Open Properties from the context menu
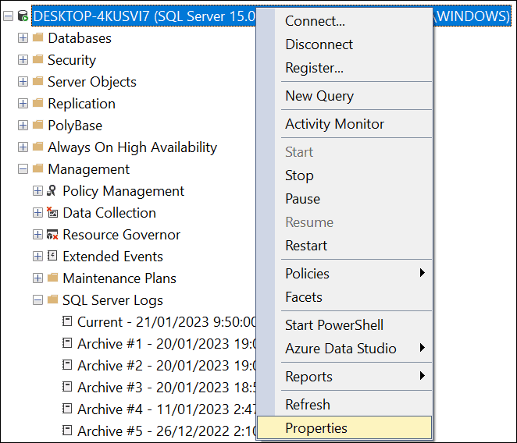The height and width of the screenshot is (443, 517). (x=344, y=428)
